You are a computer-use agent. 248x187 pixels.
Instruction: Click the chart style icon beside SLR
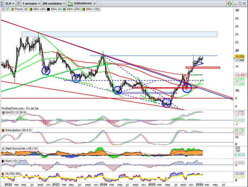coord(18,3)
